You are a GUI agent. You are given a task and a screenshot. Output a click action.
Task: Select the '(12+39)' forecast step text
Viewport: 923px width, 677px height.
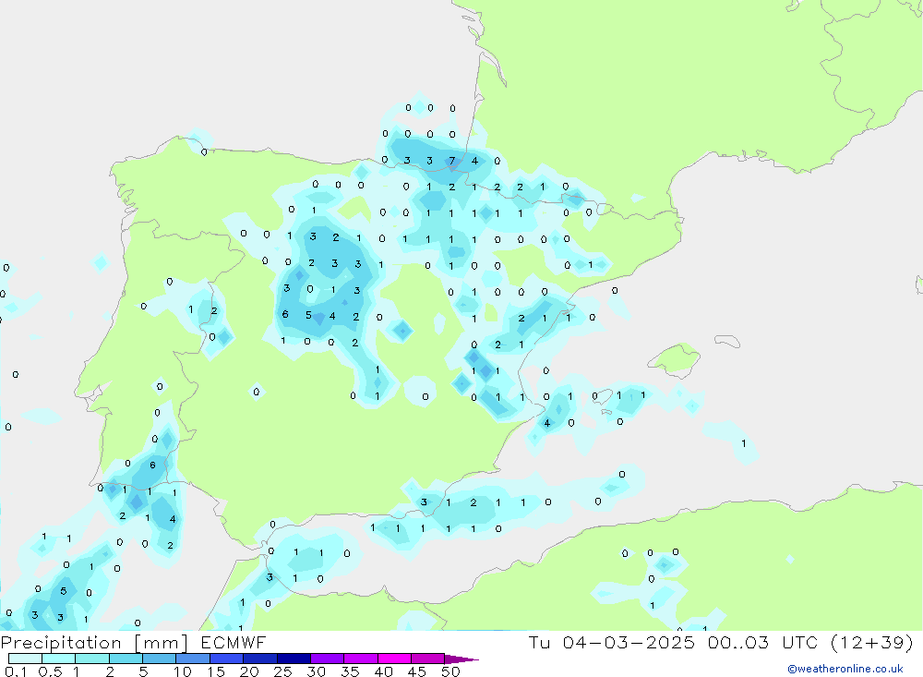pos(872,642)
